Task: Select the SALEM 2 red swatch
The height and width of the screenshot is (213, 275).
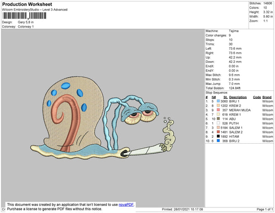Action: click(218, 132)
